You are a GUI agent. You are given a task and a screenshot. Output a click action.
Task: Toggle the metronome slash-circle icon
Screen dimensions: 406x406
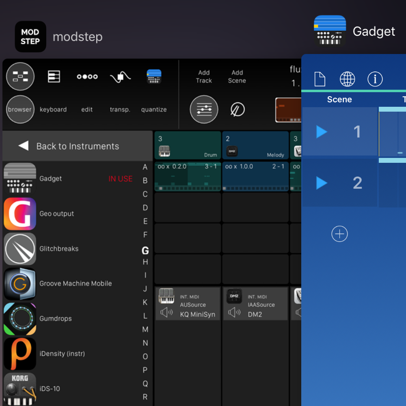[x=238, y=109]
